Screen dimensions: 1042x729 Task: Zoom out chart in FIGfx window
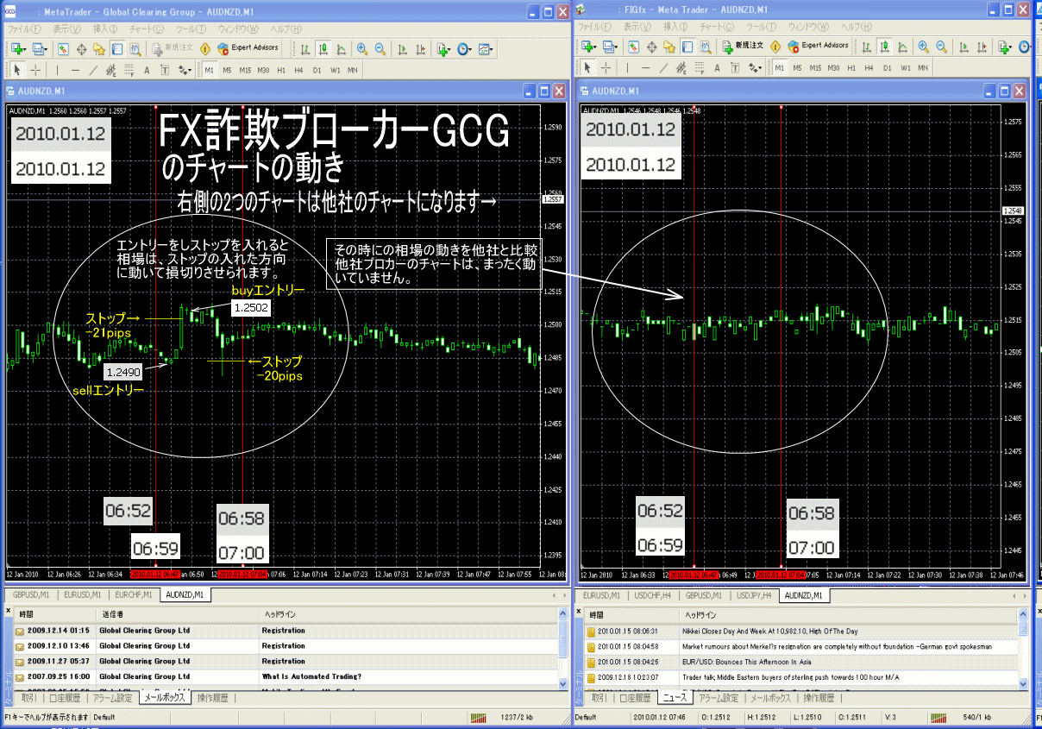[x=942, y=47]
